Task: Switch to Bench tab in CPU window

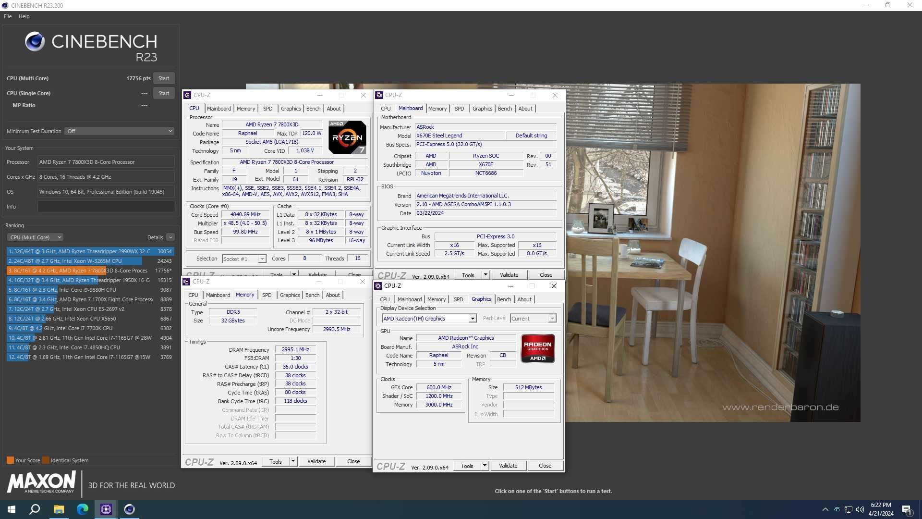Action: [x=313, y=109]
